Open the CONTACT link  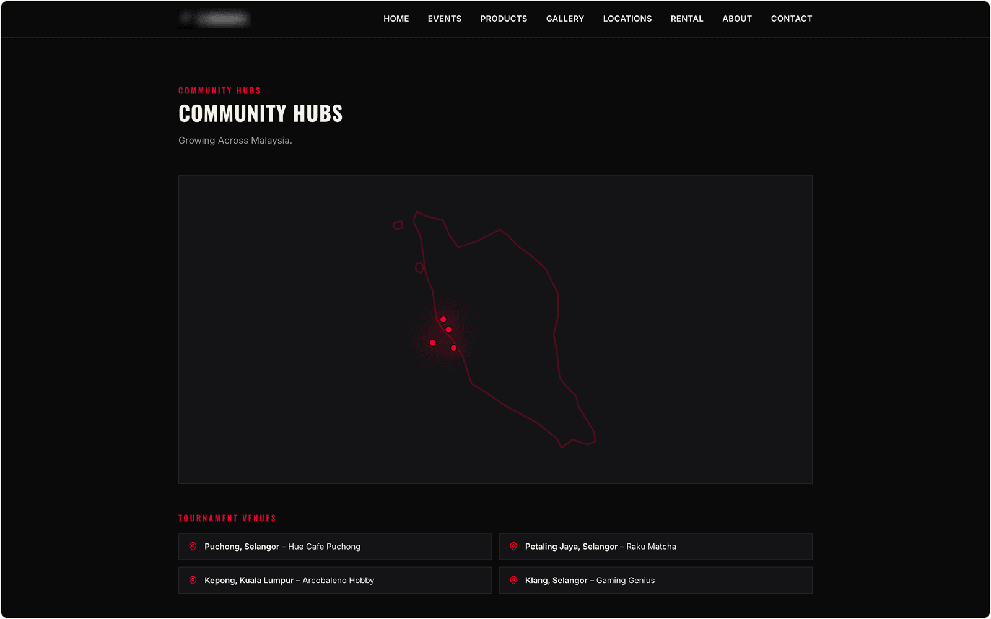click(792, 19)
